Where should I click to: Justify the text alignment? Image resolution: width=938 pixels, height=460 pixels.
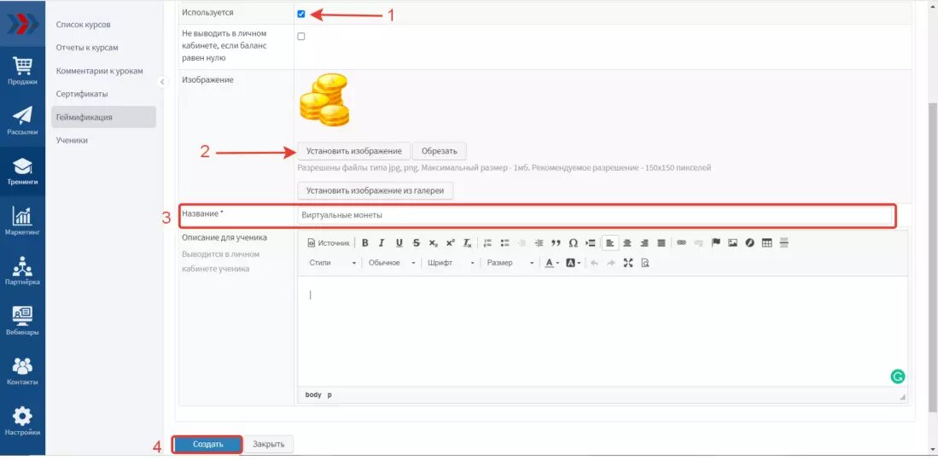661,243
